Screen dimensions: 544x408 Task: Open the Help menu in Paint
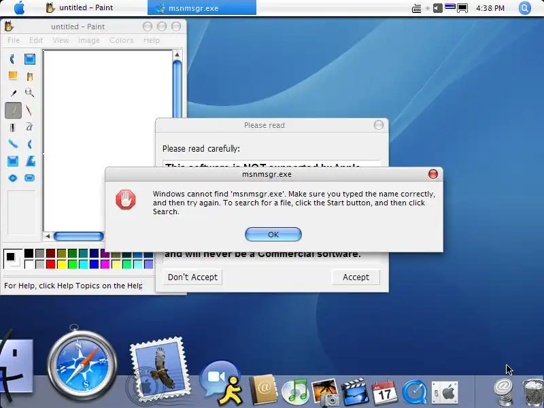[152, 40]
